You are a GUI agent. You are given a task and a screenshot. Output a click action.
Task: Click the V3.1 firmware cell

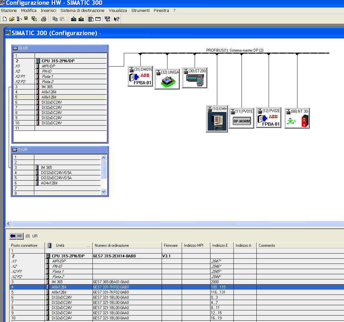pyautogui.click(x=172, y=256)
